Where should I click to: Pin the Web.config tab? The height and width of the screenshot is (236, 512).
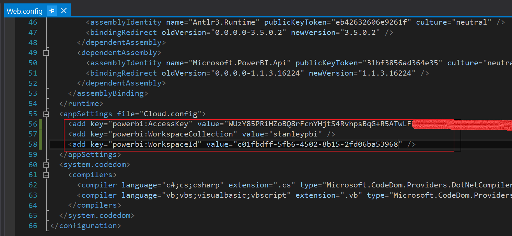pyautogui.click(x=52, y=11)
